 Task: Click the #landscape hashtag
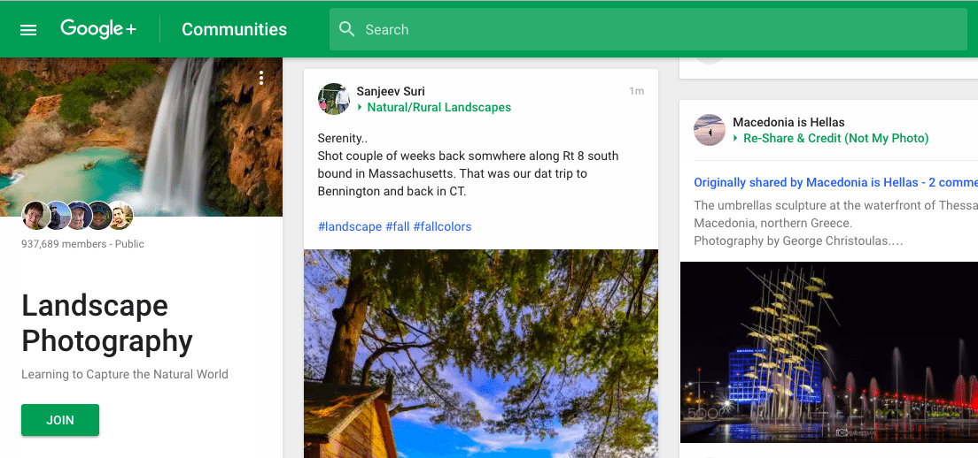[349, 226]
